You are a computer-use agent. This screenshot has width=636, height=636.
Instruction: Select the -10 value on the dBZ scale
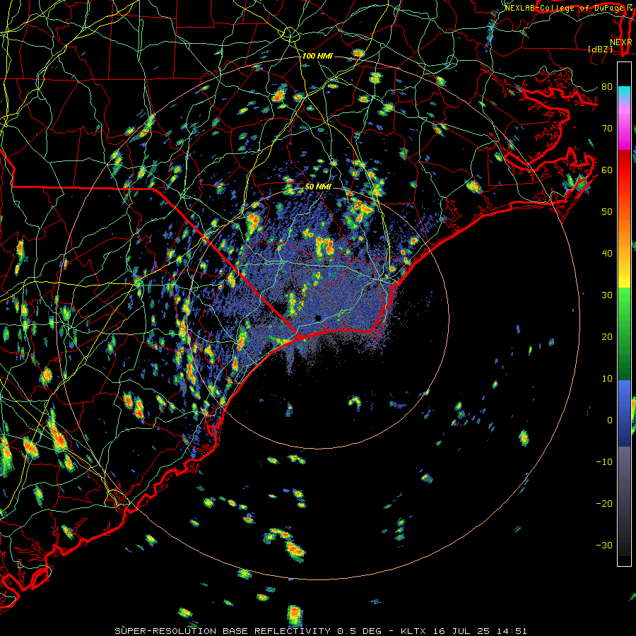click(x=604, y=462)
